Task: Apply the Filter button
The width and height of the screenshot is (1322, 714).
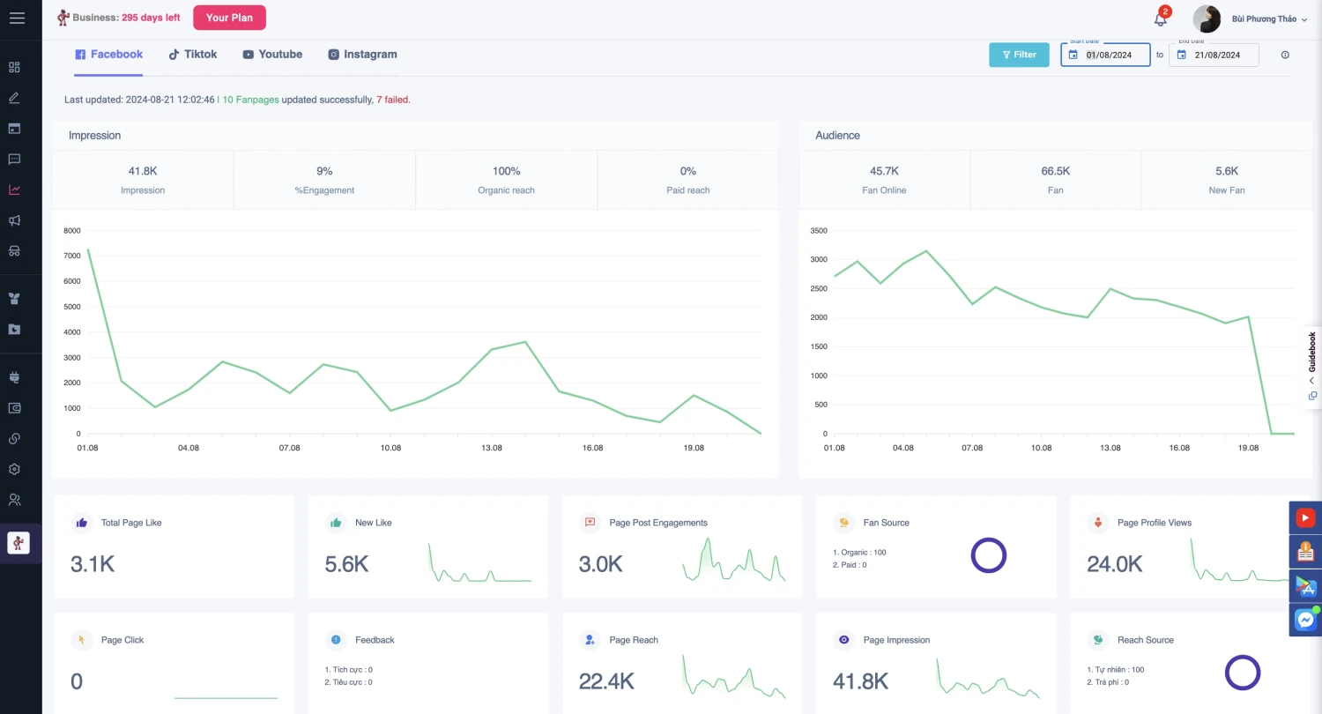Action: [x=1019, y=55]
